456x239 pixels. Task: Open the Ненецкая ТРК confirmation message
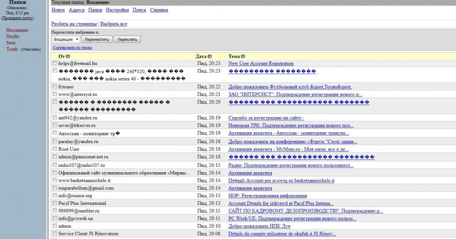pos(291,125)
